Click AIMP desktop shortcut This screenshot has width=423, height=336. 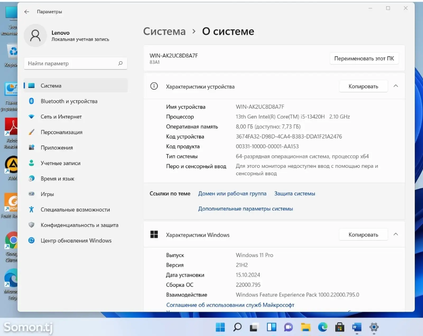11,168
